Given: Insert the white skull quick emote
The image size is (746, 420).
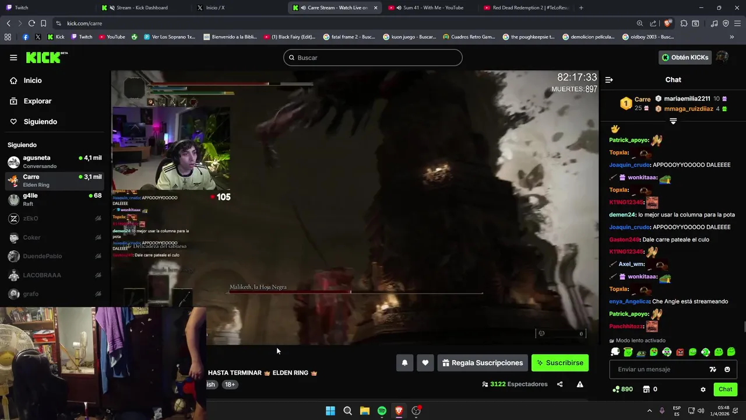Looking at the screenshot, I should pos(615,352).
